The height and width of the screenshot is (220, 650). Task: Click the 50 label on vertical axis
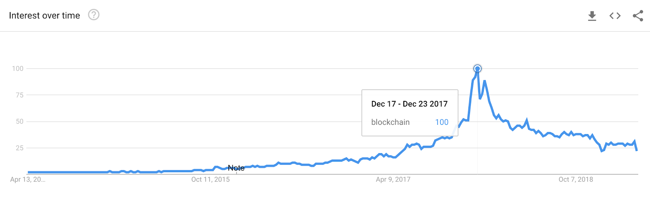tap(19, 122)
